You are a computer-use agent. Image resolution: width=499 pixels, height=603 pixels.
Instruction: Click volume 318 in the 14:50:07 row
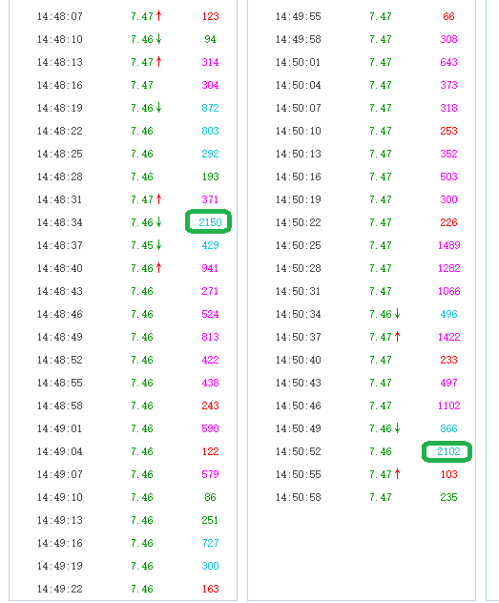coord(448,108)
